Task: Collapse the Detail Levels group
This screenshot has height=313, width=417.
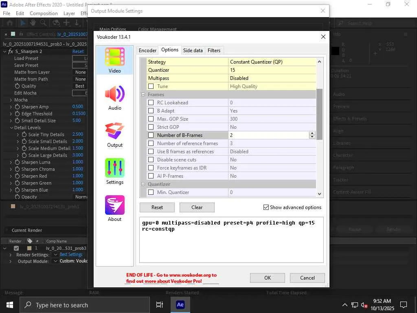Action: coord(12,128)
